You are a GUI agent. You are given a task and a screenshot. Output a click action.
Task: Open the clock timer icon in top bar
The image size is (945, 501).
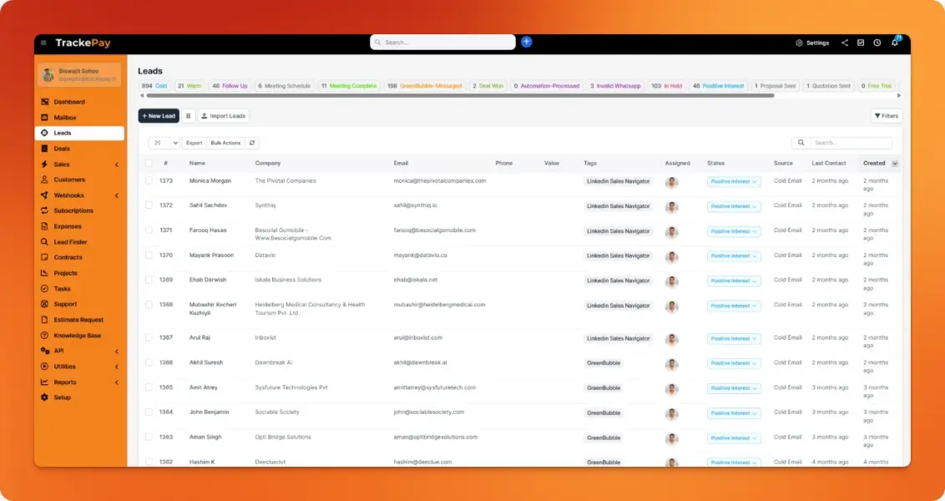[877, 43]
